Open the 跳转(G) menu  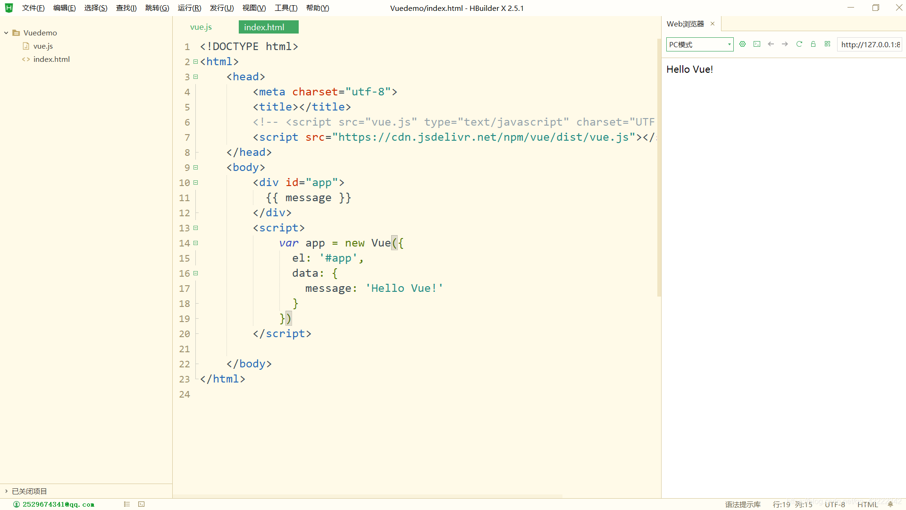point(157,8)
